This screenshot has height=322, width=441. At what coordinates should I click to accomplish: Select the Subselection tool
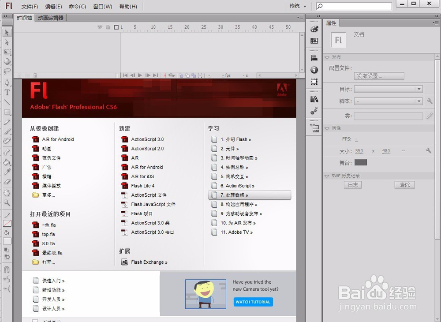click(7, 42)
